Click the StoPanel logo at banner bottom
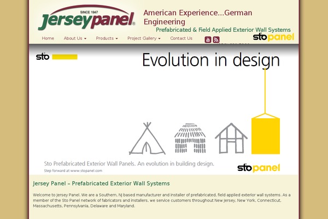This screenshot has height=219, width=328. click(259, 168)
